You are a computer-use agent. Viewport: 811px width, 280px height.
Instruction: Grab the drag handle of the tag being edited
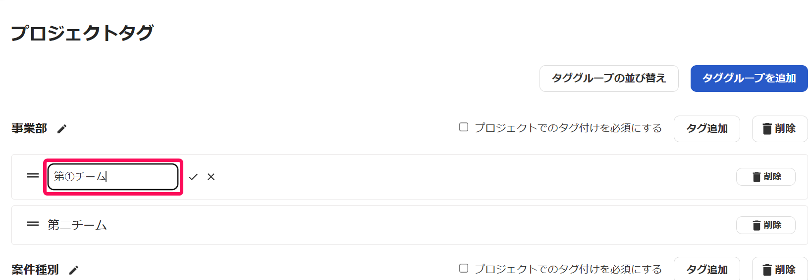click(x=33, y=176)
